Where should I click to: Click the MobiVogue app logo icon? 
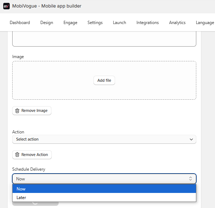point(6,6)
